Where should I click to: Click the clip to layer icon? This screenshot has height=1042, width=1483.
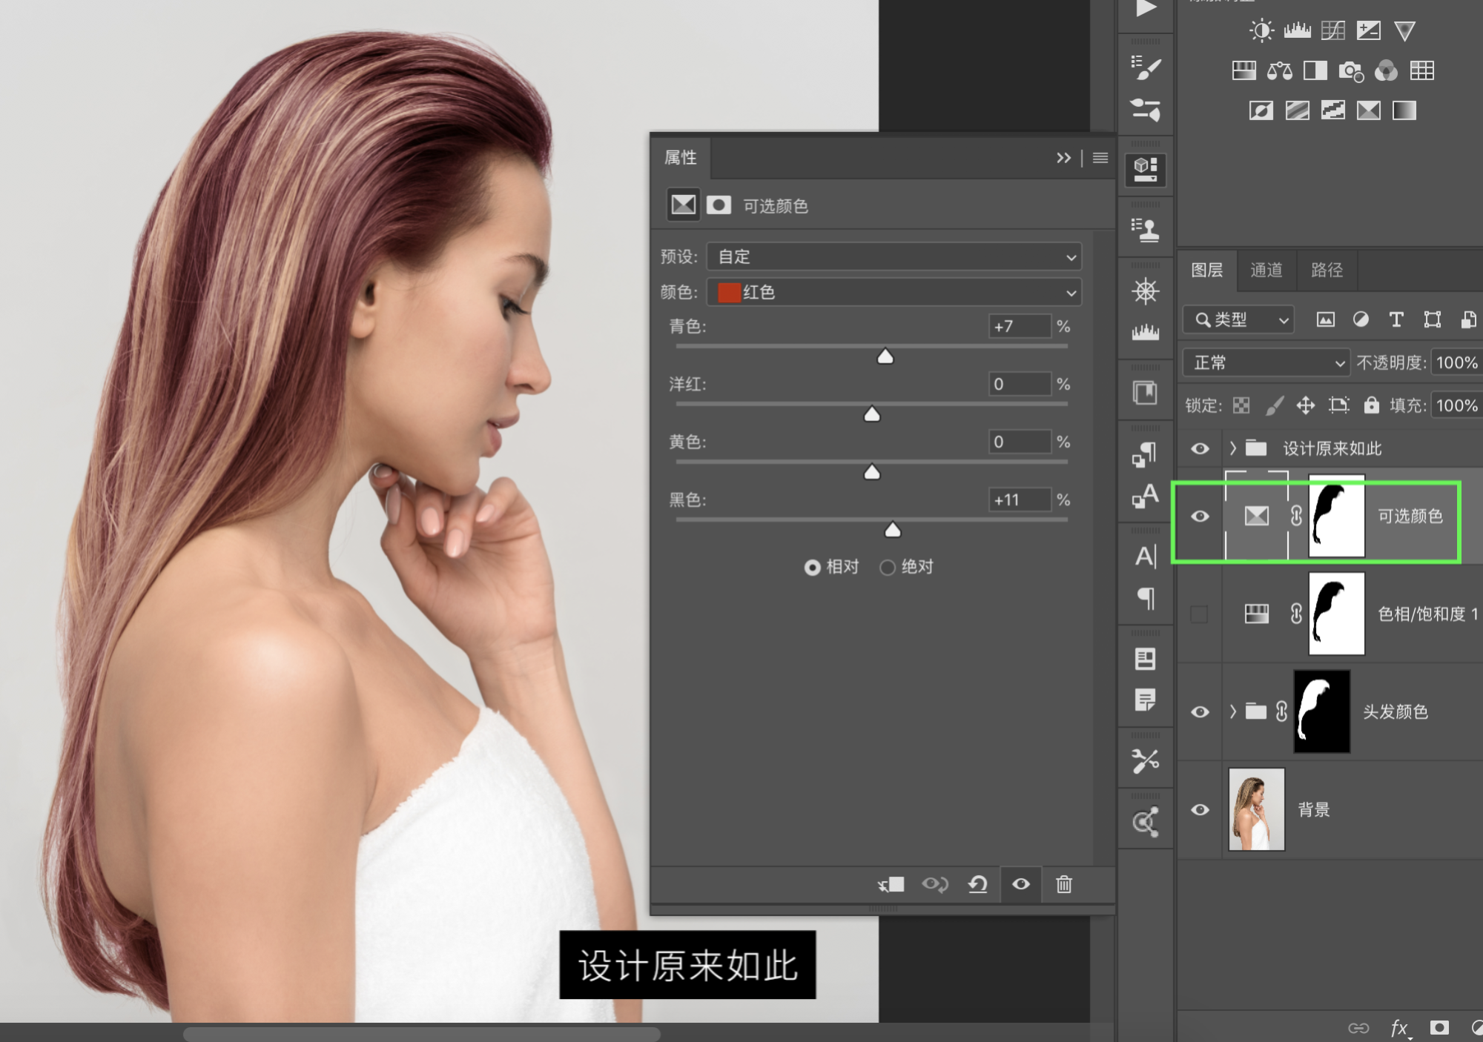click(891, 884)
